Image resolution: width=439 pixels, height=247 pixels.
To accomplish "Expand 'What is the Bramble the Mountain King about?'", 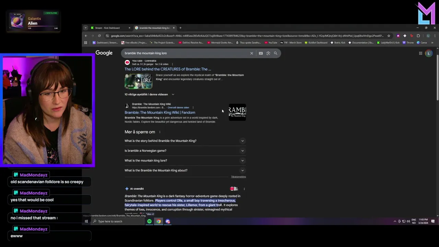I will pyautogui.click(x=185, y=170).
